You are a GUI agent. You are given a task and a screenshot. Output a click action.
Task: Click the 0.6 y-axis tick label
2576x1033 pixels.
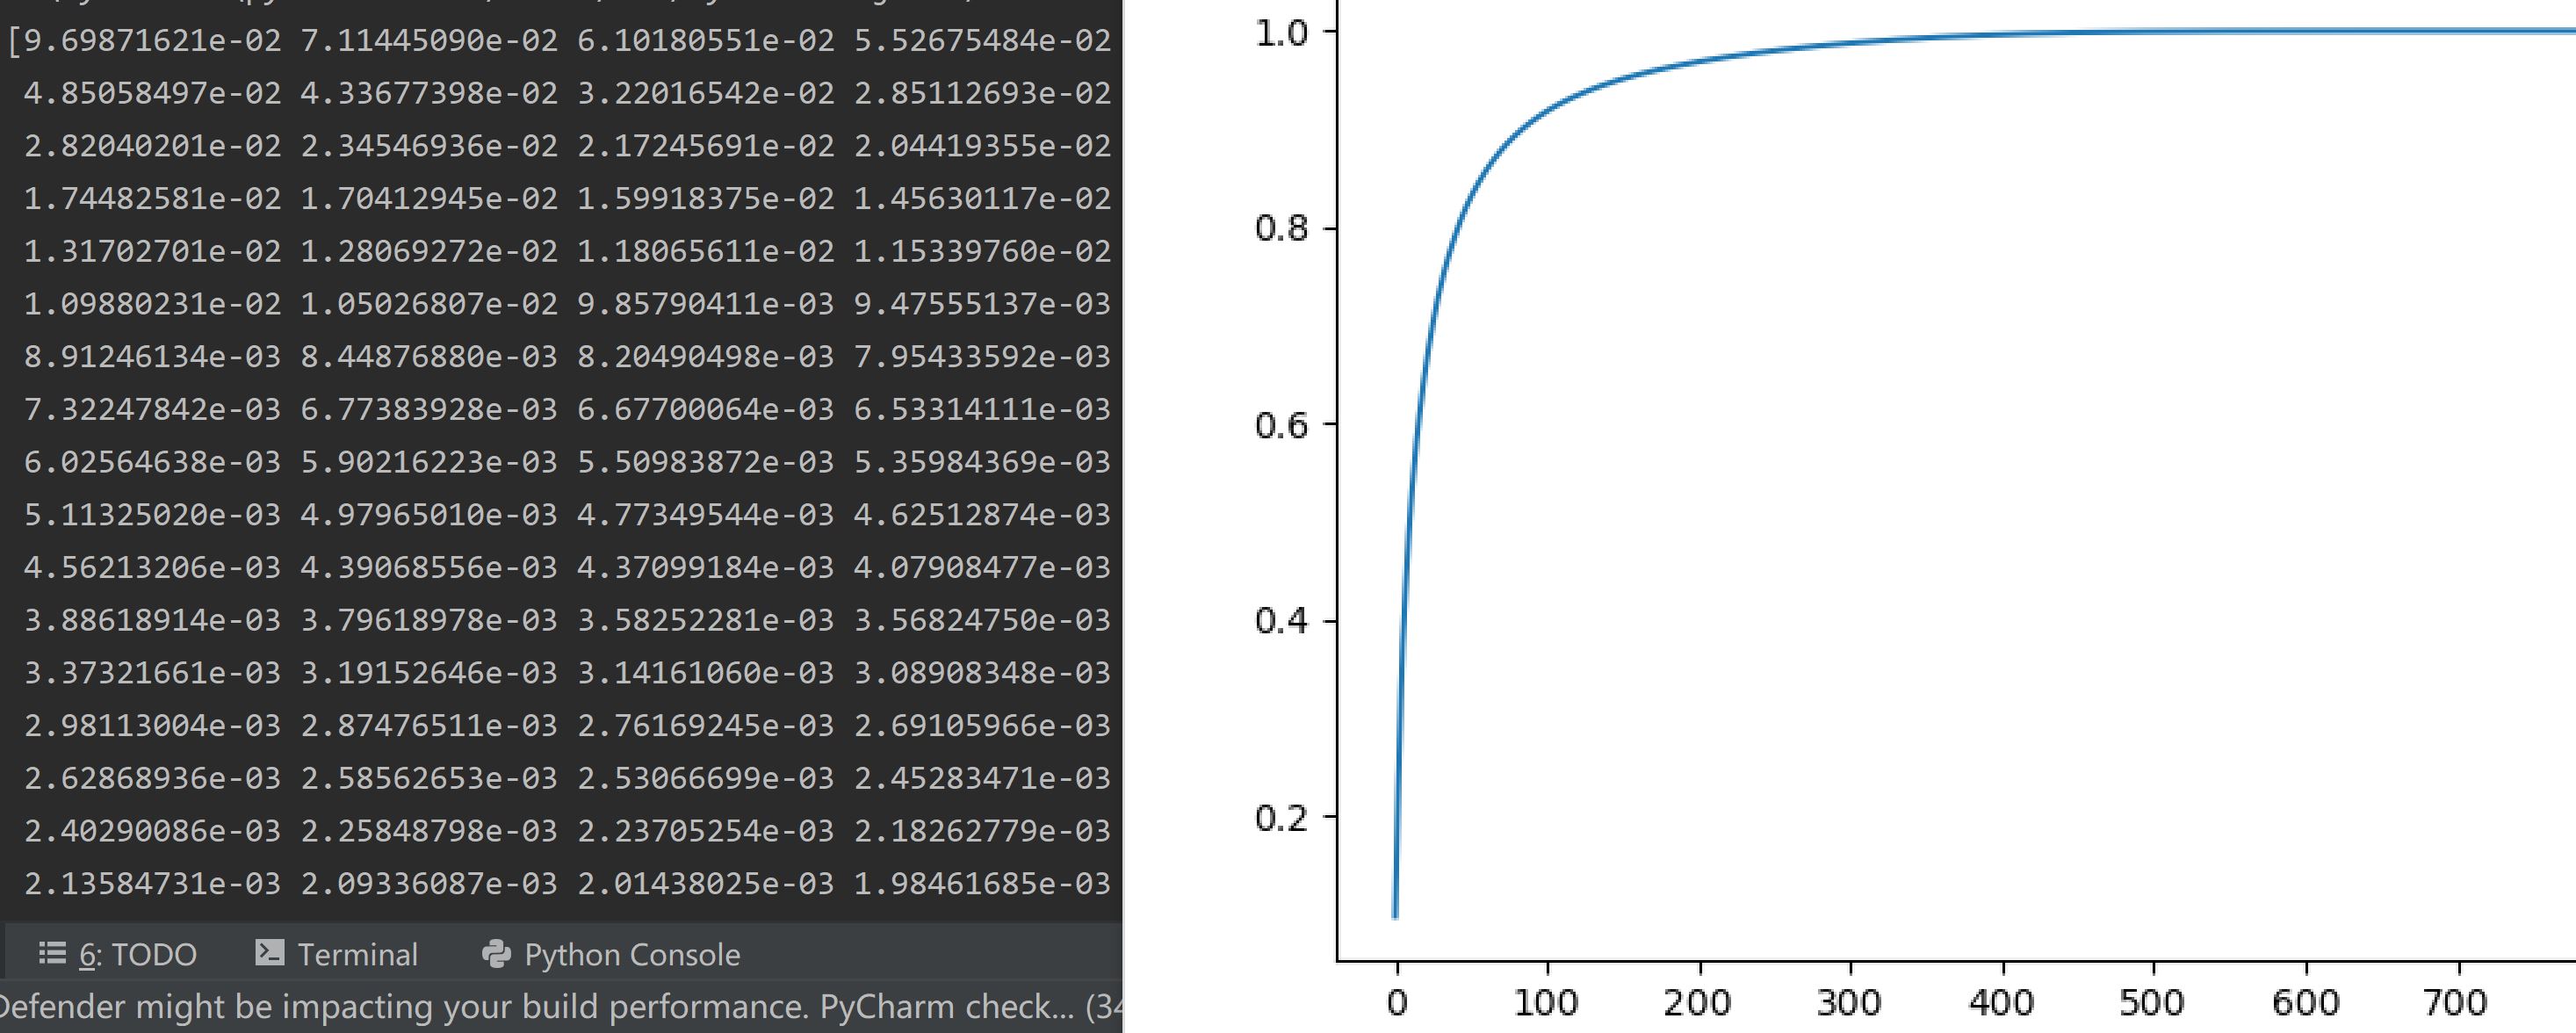pyautogui.click(x=1281, y=426)
